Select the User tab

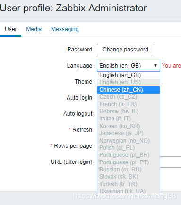point(11,29)
